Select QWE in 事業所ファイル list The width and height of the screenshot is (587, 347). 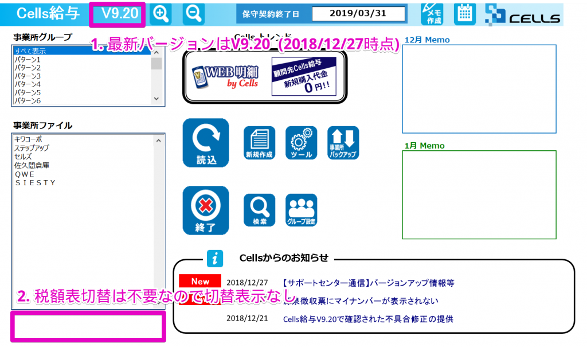(x=83, y=174)
